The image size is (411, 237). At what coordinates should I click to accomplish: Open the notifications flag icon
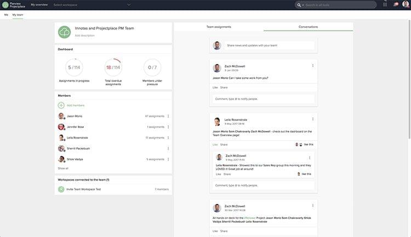point(396,4)
